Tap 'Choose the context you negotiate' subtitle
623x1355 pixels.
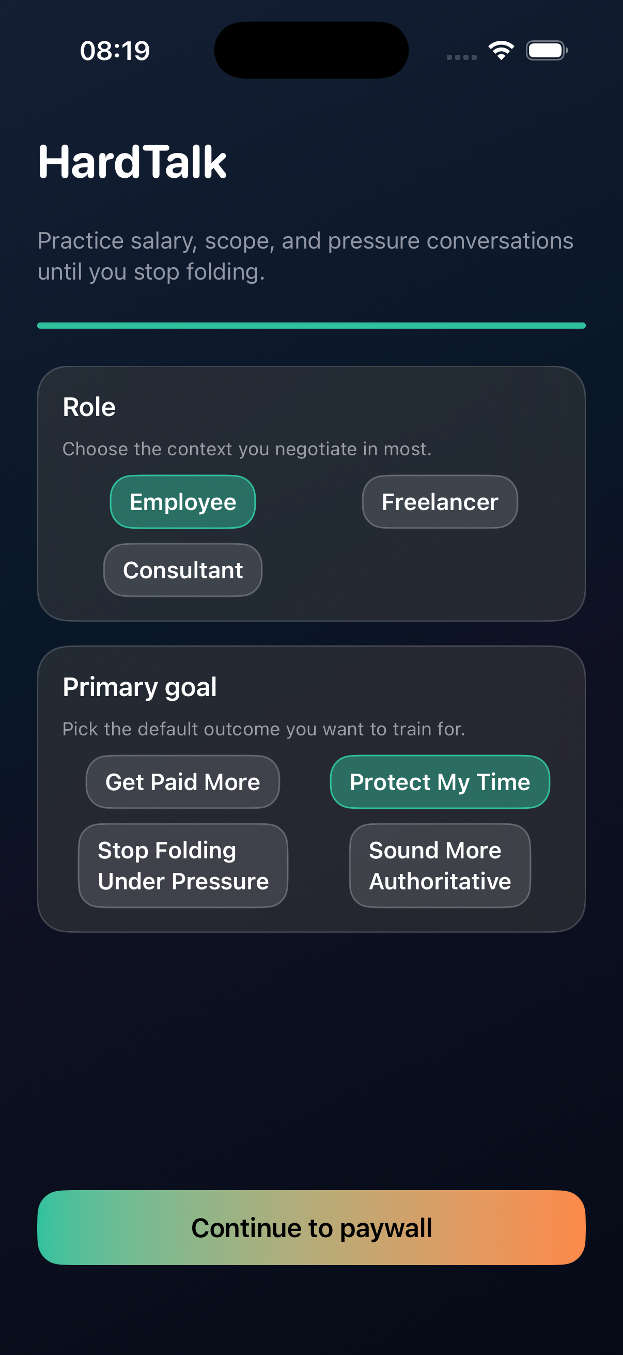point(246,449)
